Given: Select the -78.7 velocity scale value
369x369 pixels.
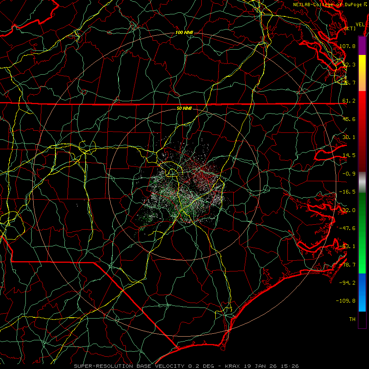Looking at the screenshot, I should pyautogui.click(x=347, y=265).
